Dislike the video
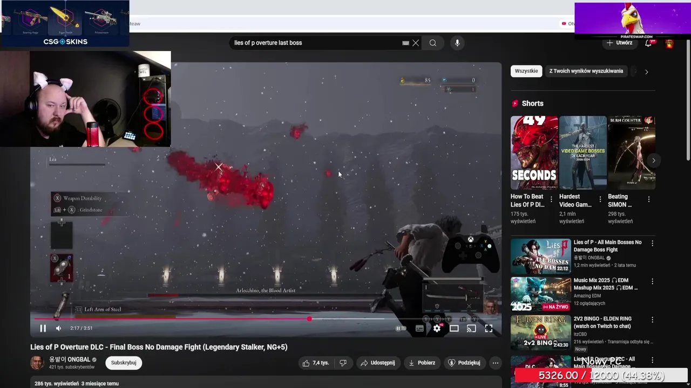 (x=343, y=363)
